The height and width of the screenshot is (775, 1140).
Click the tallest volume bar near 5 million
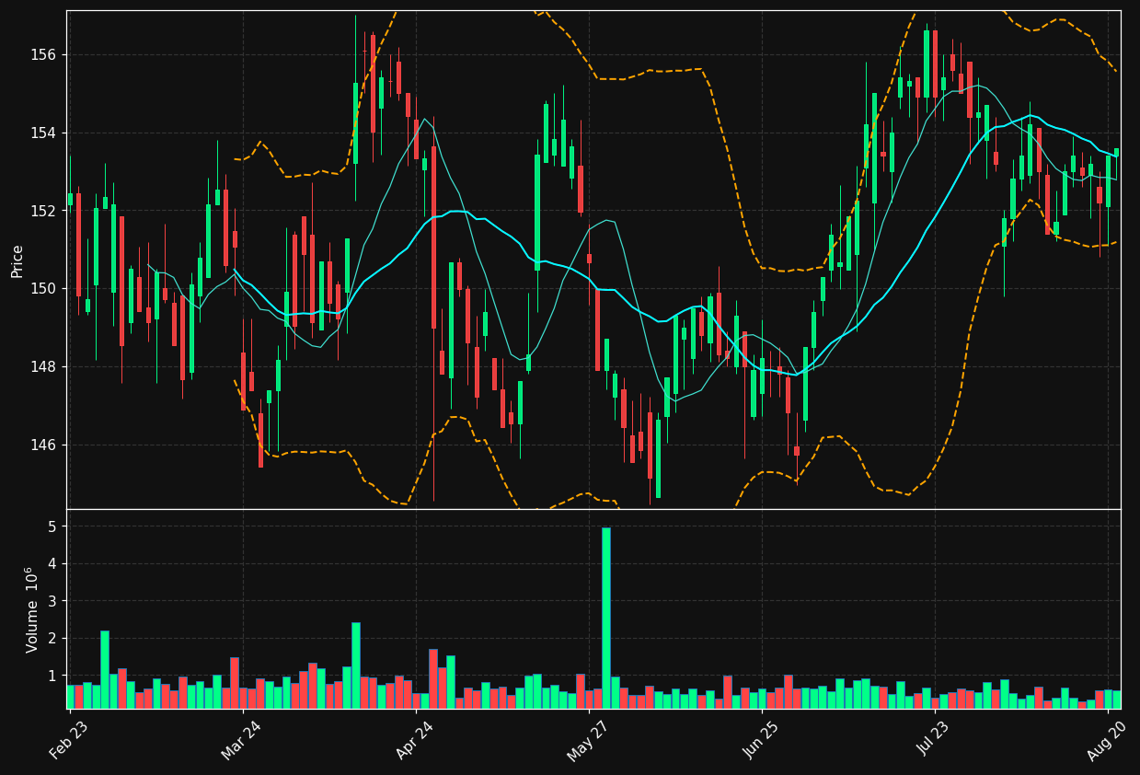click(606, 618)
